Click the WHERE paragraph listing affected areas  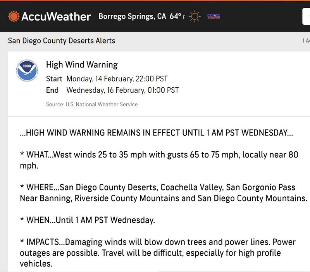point(163,193)
